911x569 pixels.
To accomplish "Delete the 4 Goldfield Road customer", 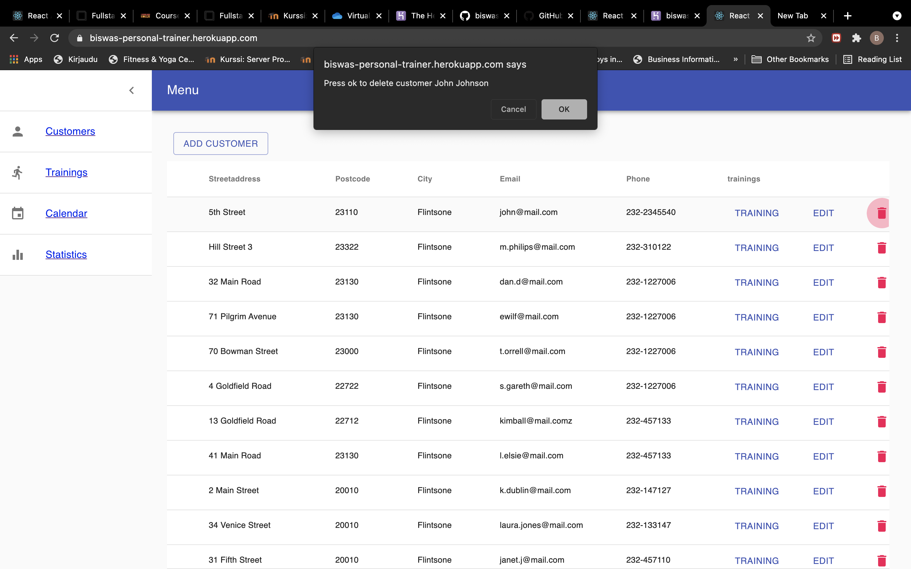I will click(882, 387).
